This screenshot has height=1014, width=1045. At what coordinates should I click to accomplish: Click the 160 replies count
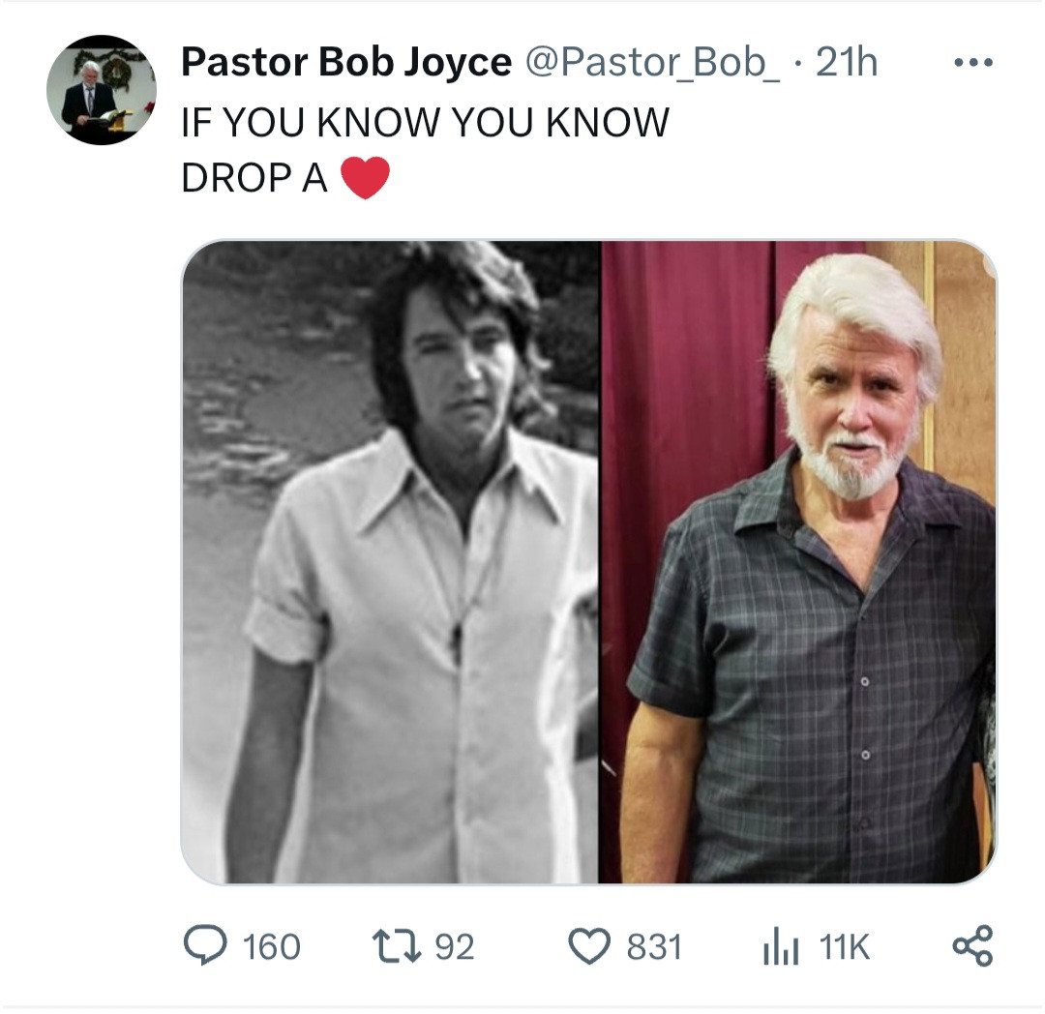pyautogui.click(x=271, y=947)
